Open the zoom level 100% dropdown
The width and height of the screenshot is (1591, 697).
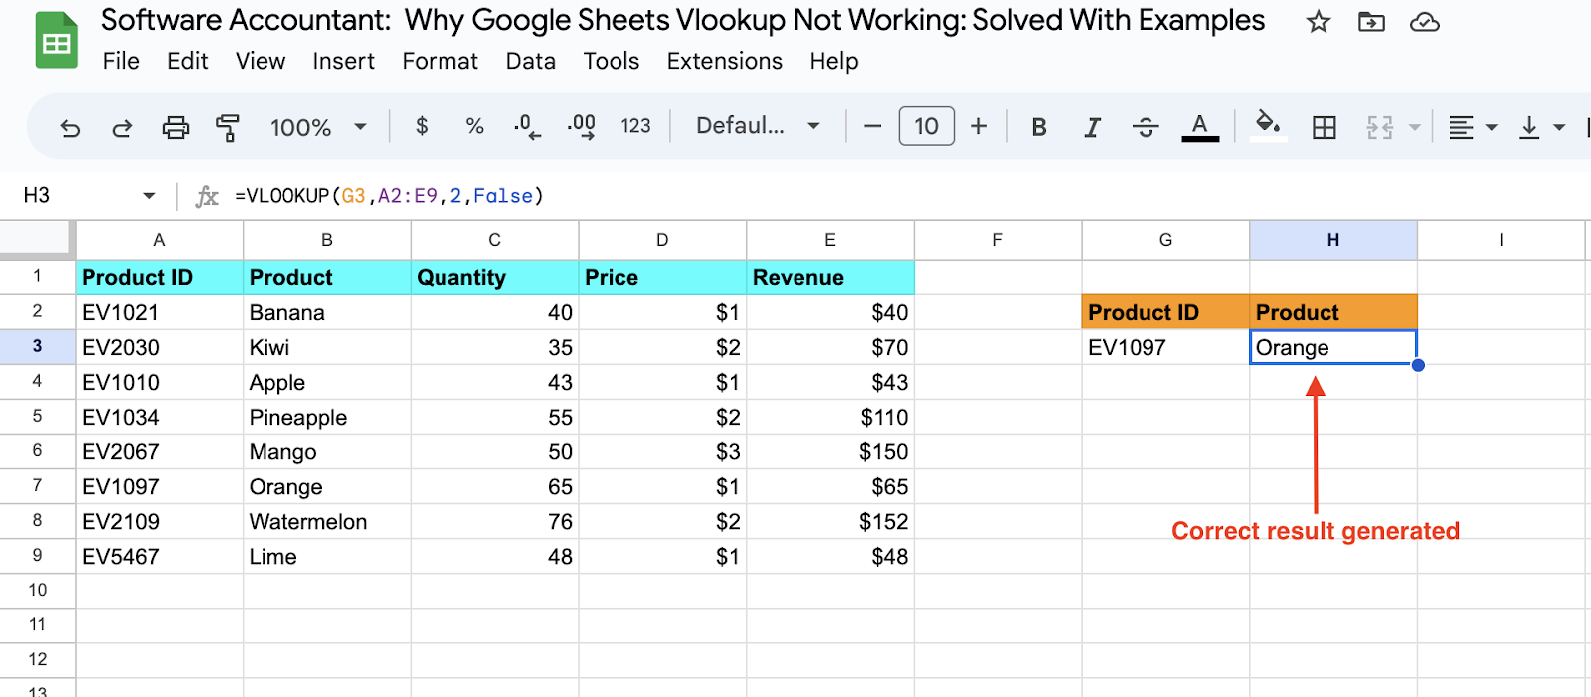click(x=318, y=127)
